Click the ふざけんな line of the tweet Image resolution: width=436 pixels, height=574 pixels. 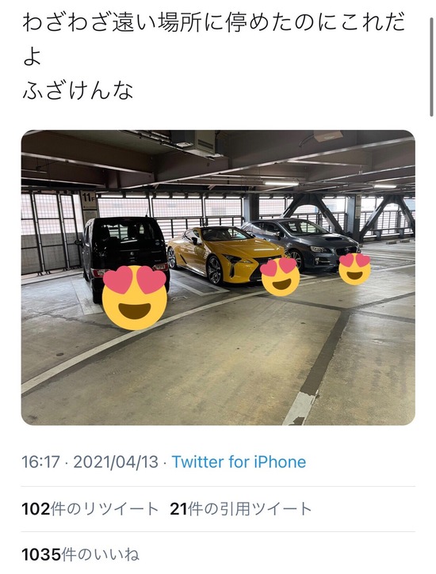pos(78,91)
